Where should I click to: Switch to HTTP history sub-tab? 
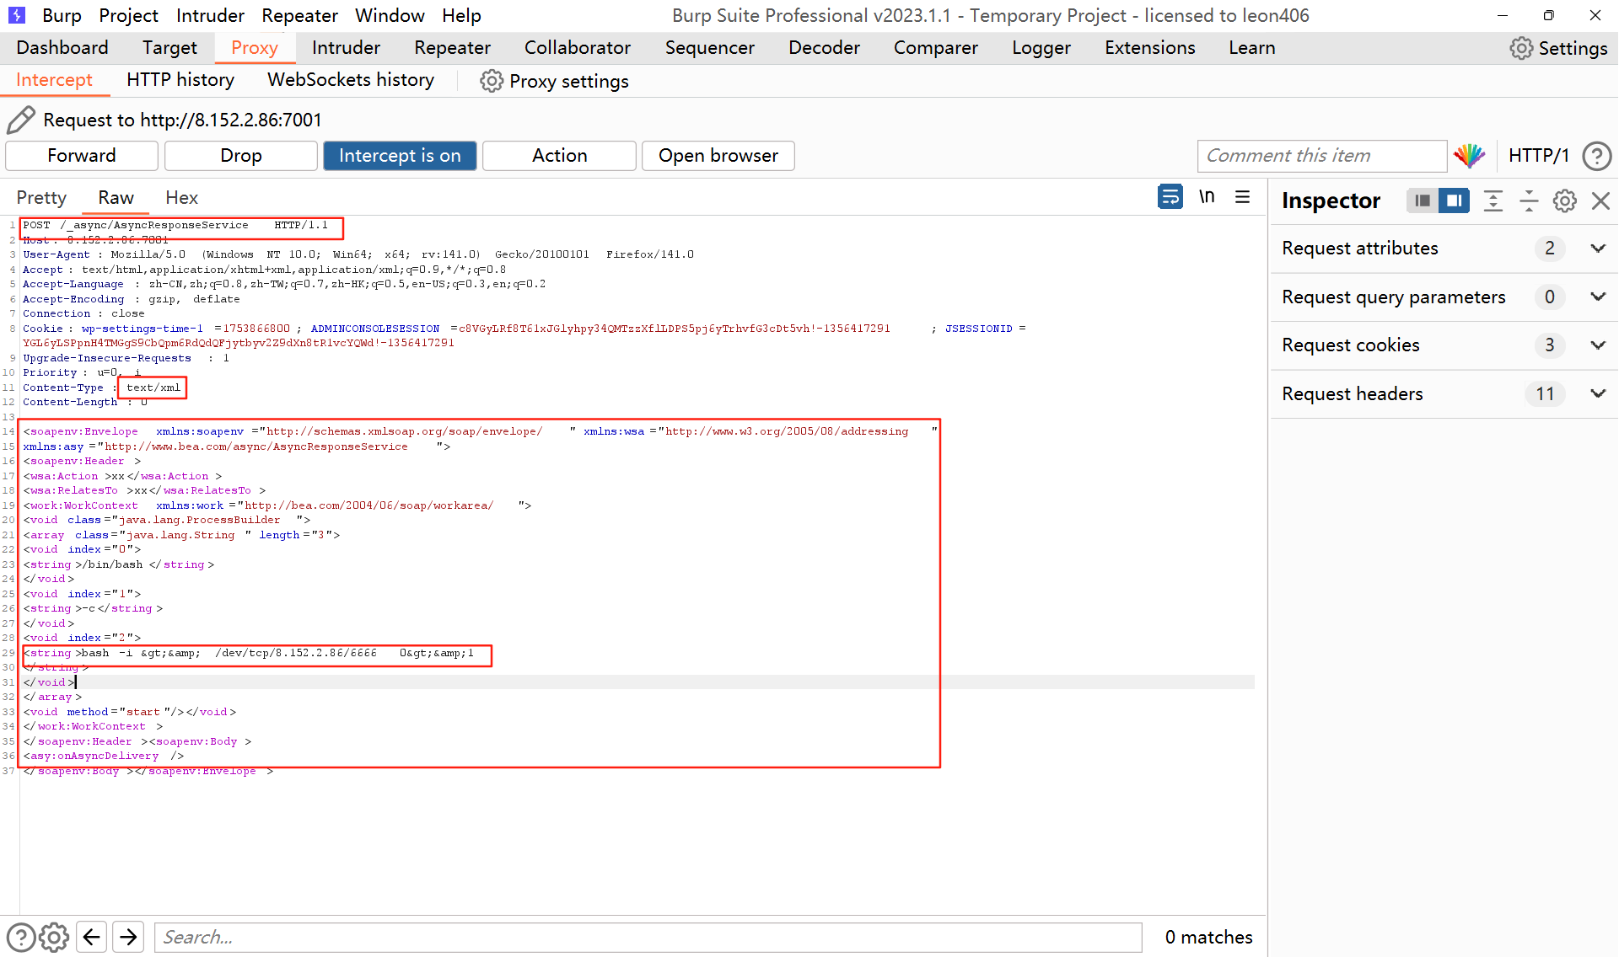point(180,80)
